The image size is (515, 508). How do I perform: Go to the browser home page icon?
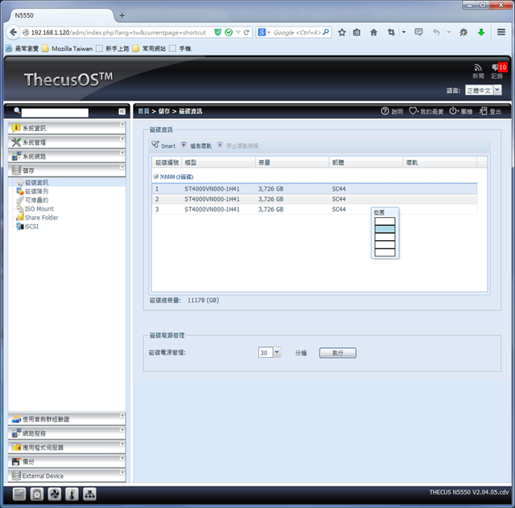click(373, 32)
